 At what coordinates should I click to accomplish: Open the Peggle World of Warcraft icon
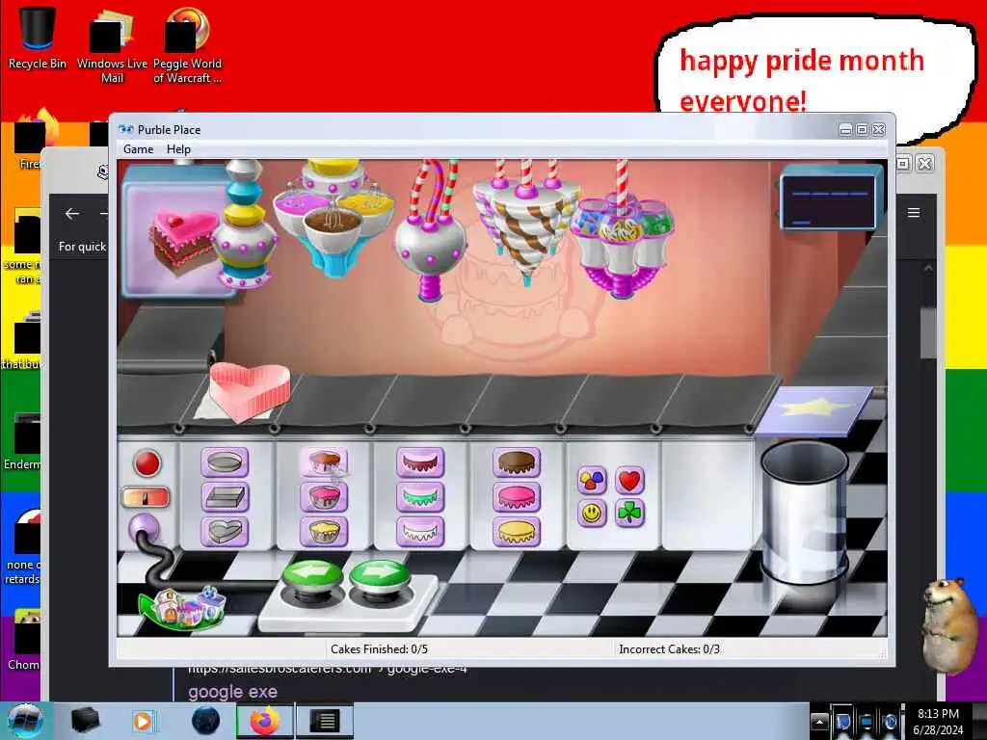point(187,44)
